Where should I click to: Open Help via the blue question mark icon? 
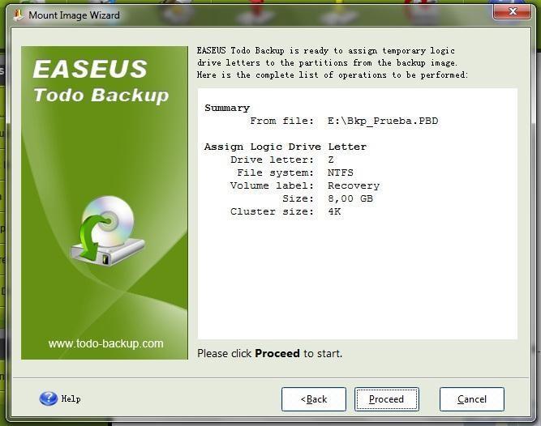(x=49, y=398)
